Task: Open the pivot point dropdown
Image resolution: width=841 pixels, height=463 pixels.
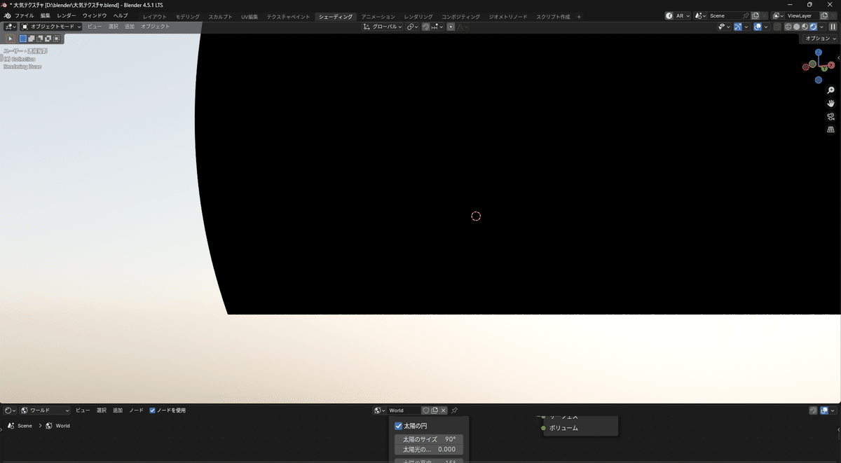Action: click(412, 27)
